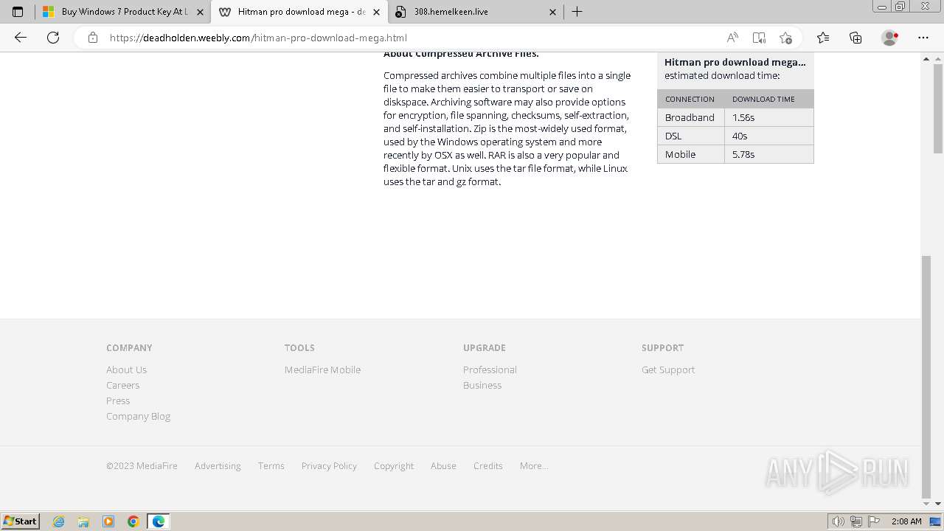Open a new tab with plus icon

(x=577, y=12)
